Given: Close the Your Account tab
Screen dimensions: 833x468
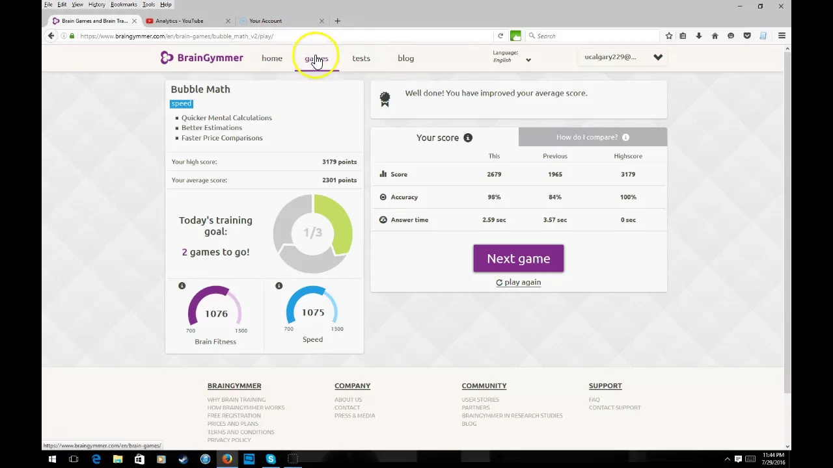Looking at the screenshot, I should pyautogui.click(x=321, y=21).
